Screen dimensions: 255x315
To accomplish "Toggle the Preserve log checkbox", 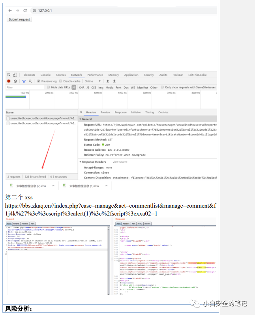I will pos(38,81).
